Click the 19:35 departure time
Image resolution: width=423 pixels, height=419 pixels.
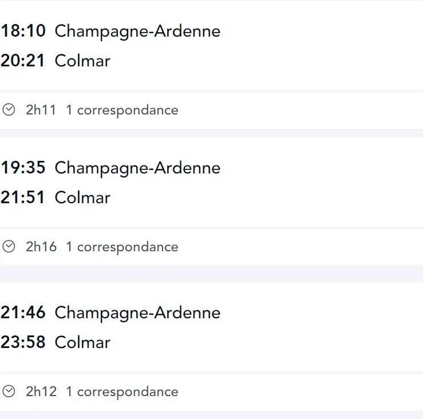tap(23, 167)
